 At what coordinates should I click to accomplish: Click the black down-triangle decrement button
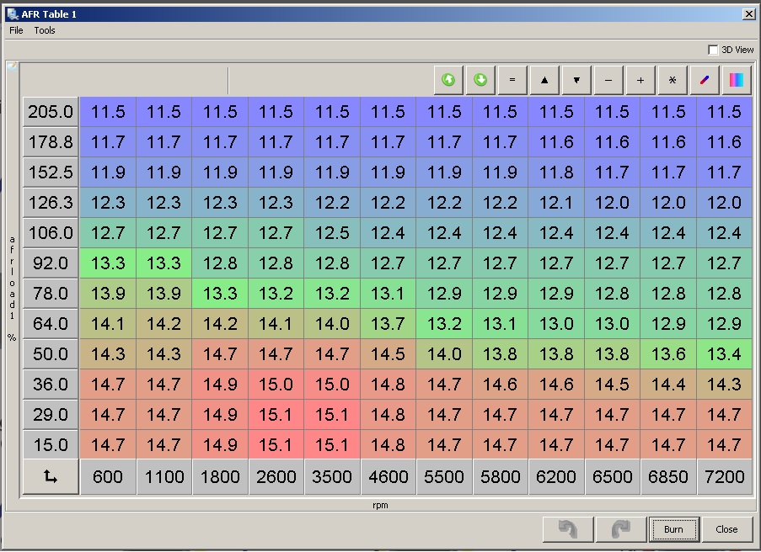coord(576,80)
